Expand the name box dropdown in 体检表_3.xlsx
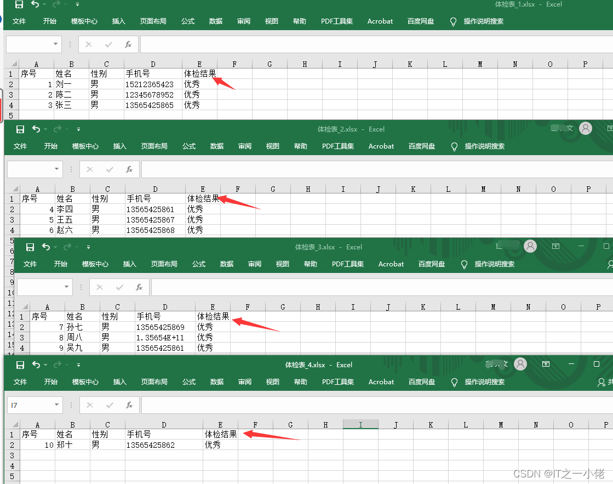Screen dimensions: 613x484 click(x=66, y=287)
